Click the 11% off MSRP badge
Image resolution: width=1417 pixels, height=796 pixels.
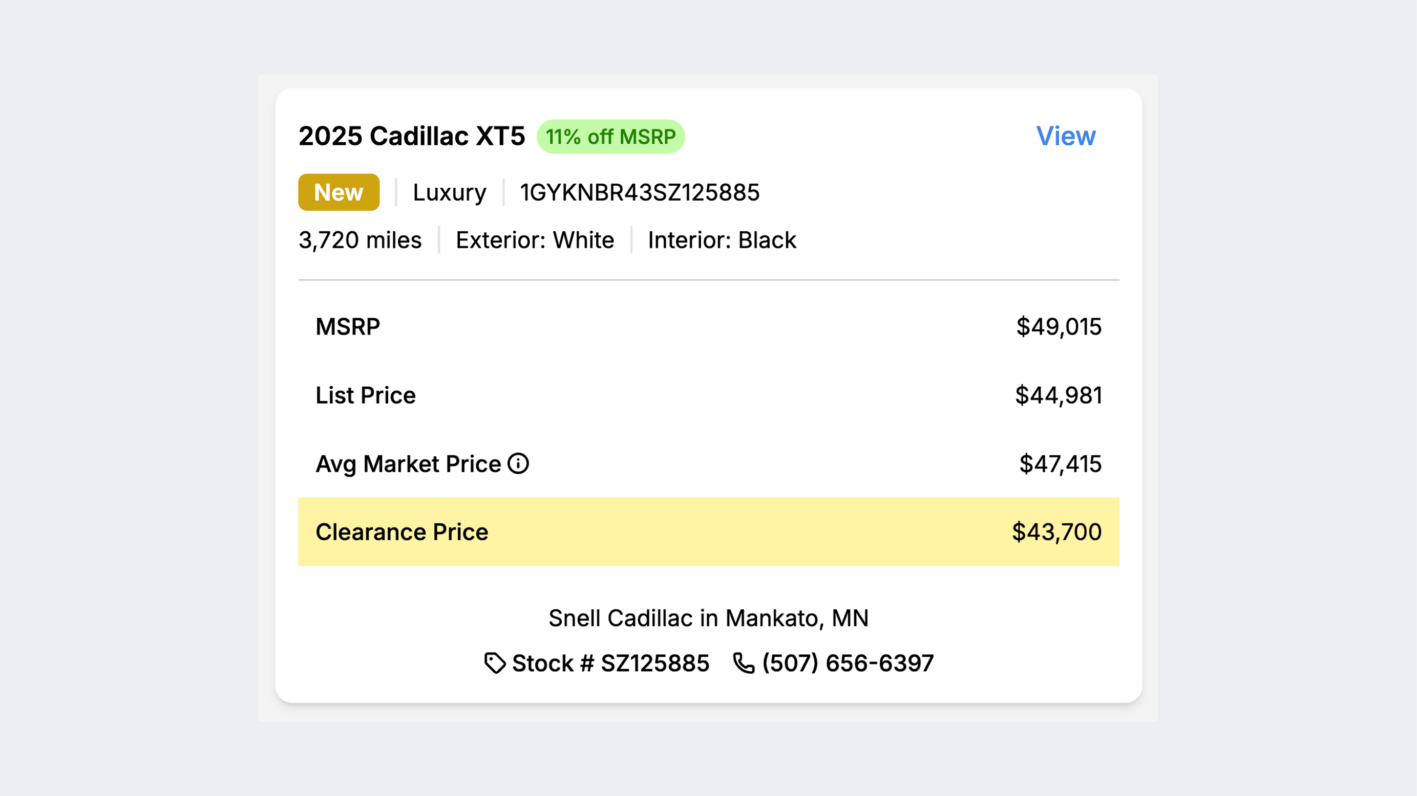(x=610, y=136)
